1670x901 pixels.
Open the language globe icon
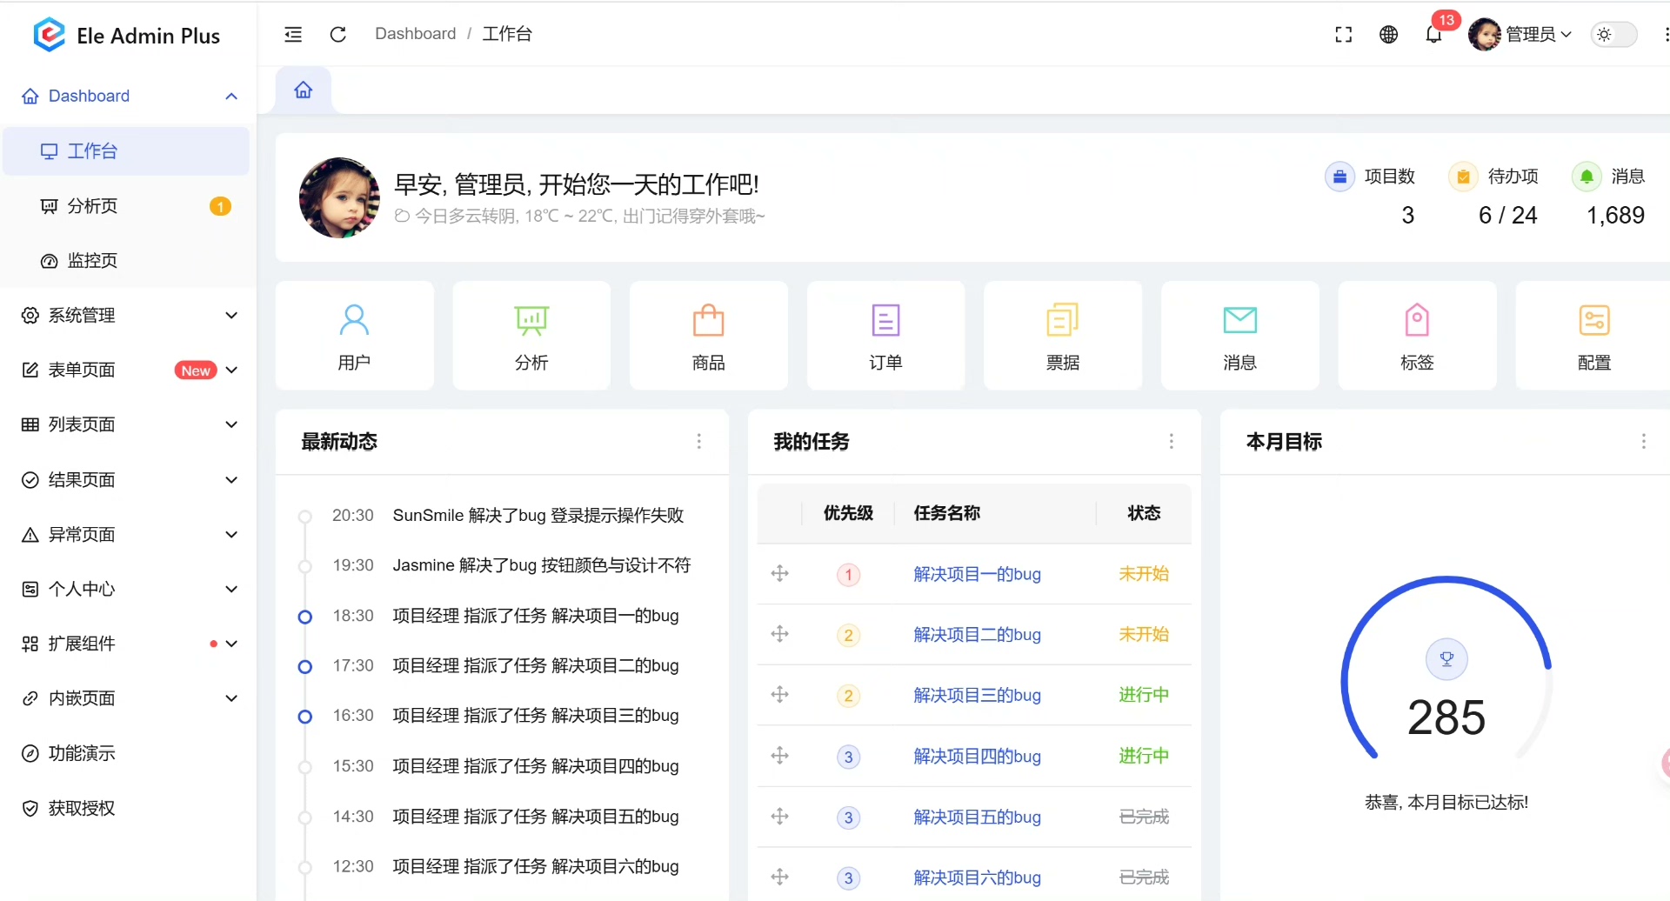click(1388, 34)
